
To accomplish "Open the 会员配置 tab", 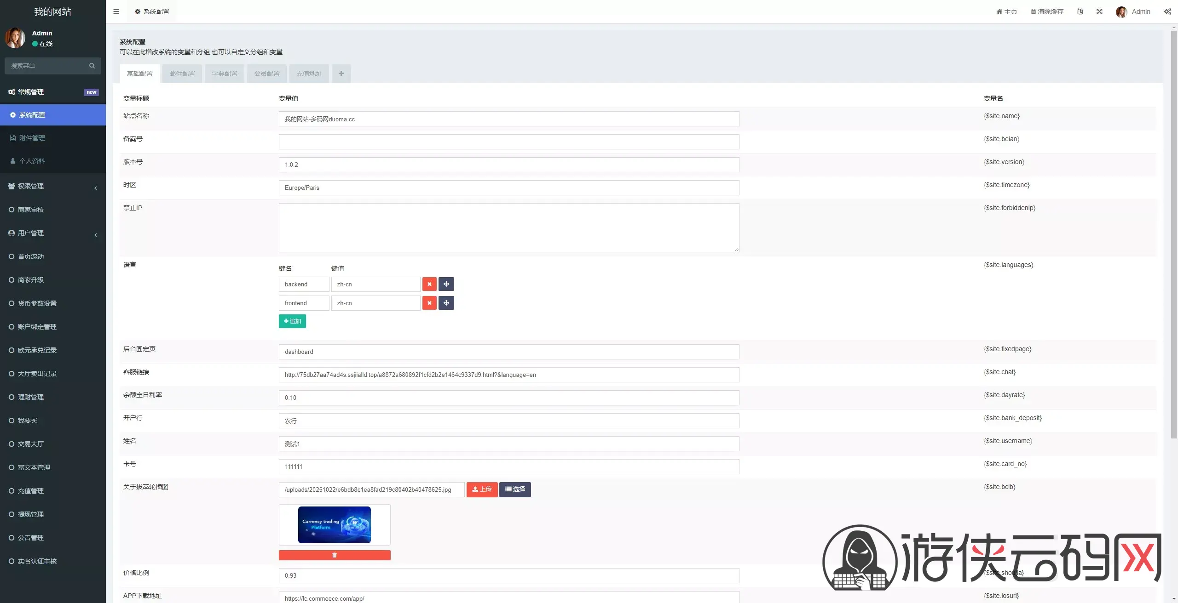I will coord(267,74).
